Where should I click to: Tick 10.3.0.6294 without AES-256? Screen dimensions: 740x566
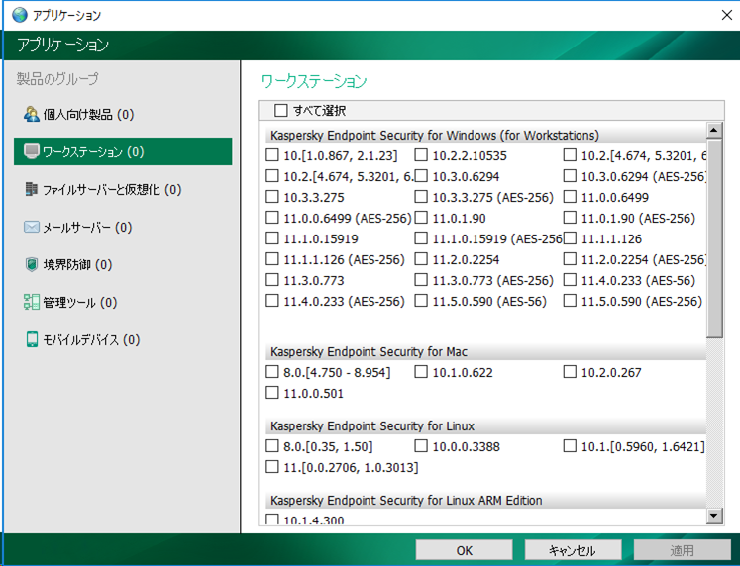(421, 176)
